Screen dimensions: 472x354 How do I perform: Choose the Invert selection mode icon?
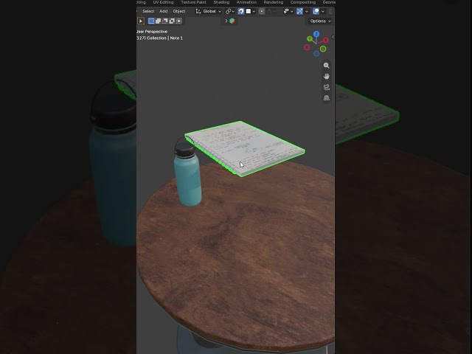[172, 21]
